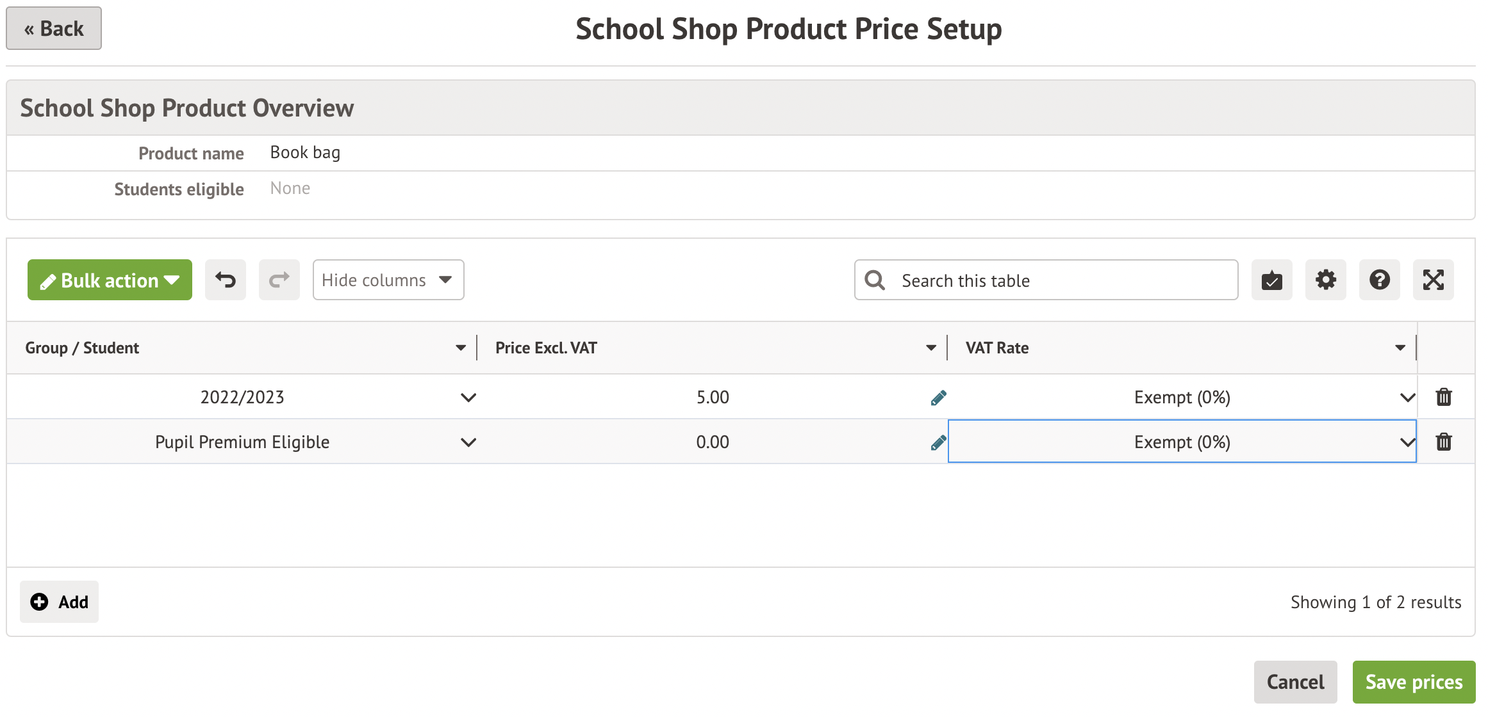This screenshot has height=717, width=1488.
Task: Edit the 0.00 price pencil icon
Action: (938, 442)
